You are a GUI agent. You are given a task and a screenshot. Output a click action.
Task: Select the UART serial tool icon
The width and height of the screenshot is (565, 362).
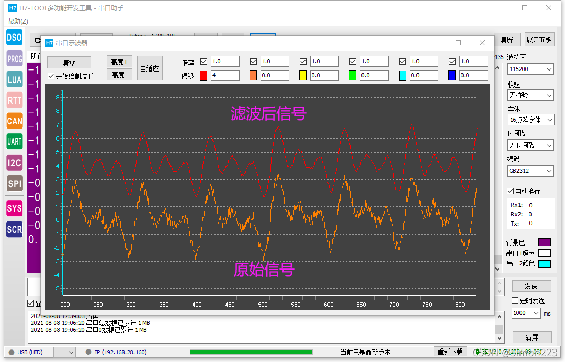15,142
